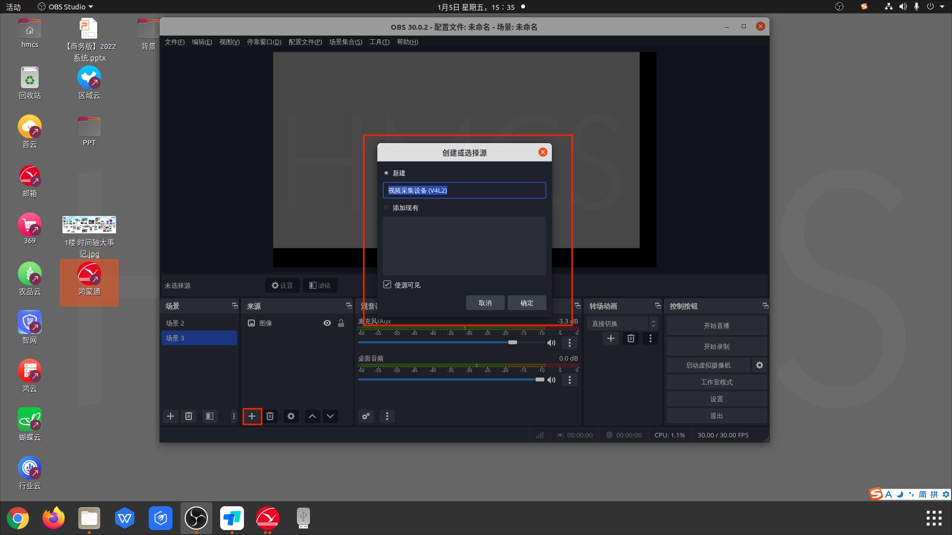Open the 场景集合(S) menu
The width and height of the screenshot is (952, 535).
[346, 42]
